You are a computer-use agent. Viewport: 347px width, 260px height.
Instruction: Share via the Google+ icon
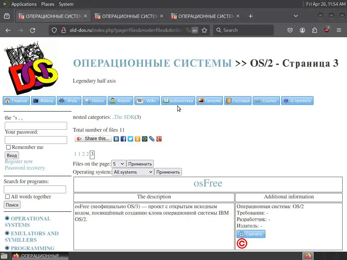pyautogui.click(x=159, y=139)
